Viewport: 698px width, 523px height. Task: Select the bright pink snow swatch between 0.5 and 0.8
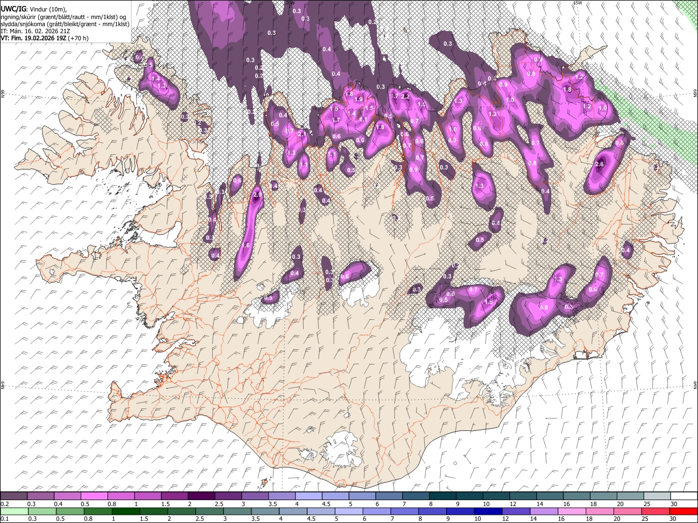click(94, 496)
